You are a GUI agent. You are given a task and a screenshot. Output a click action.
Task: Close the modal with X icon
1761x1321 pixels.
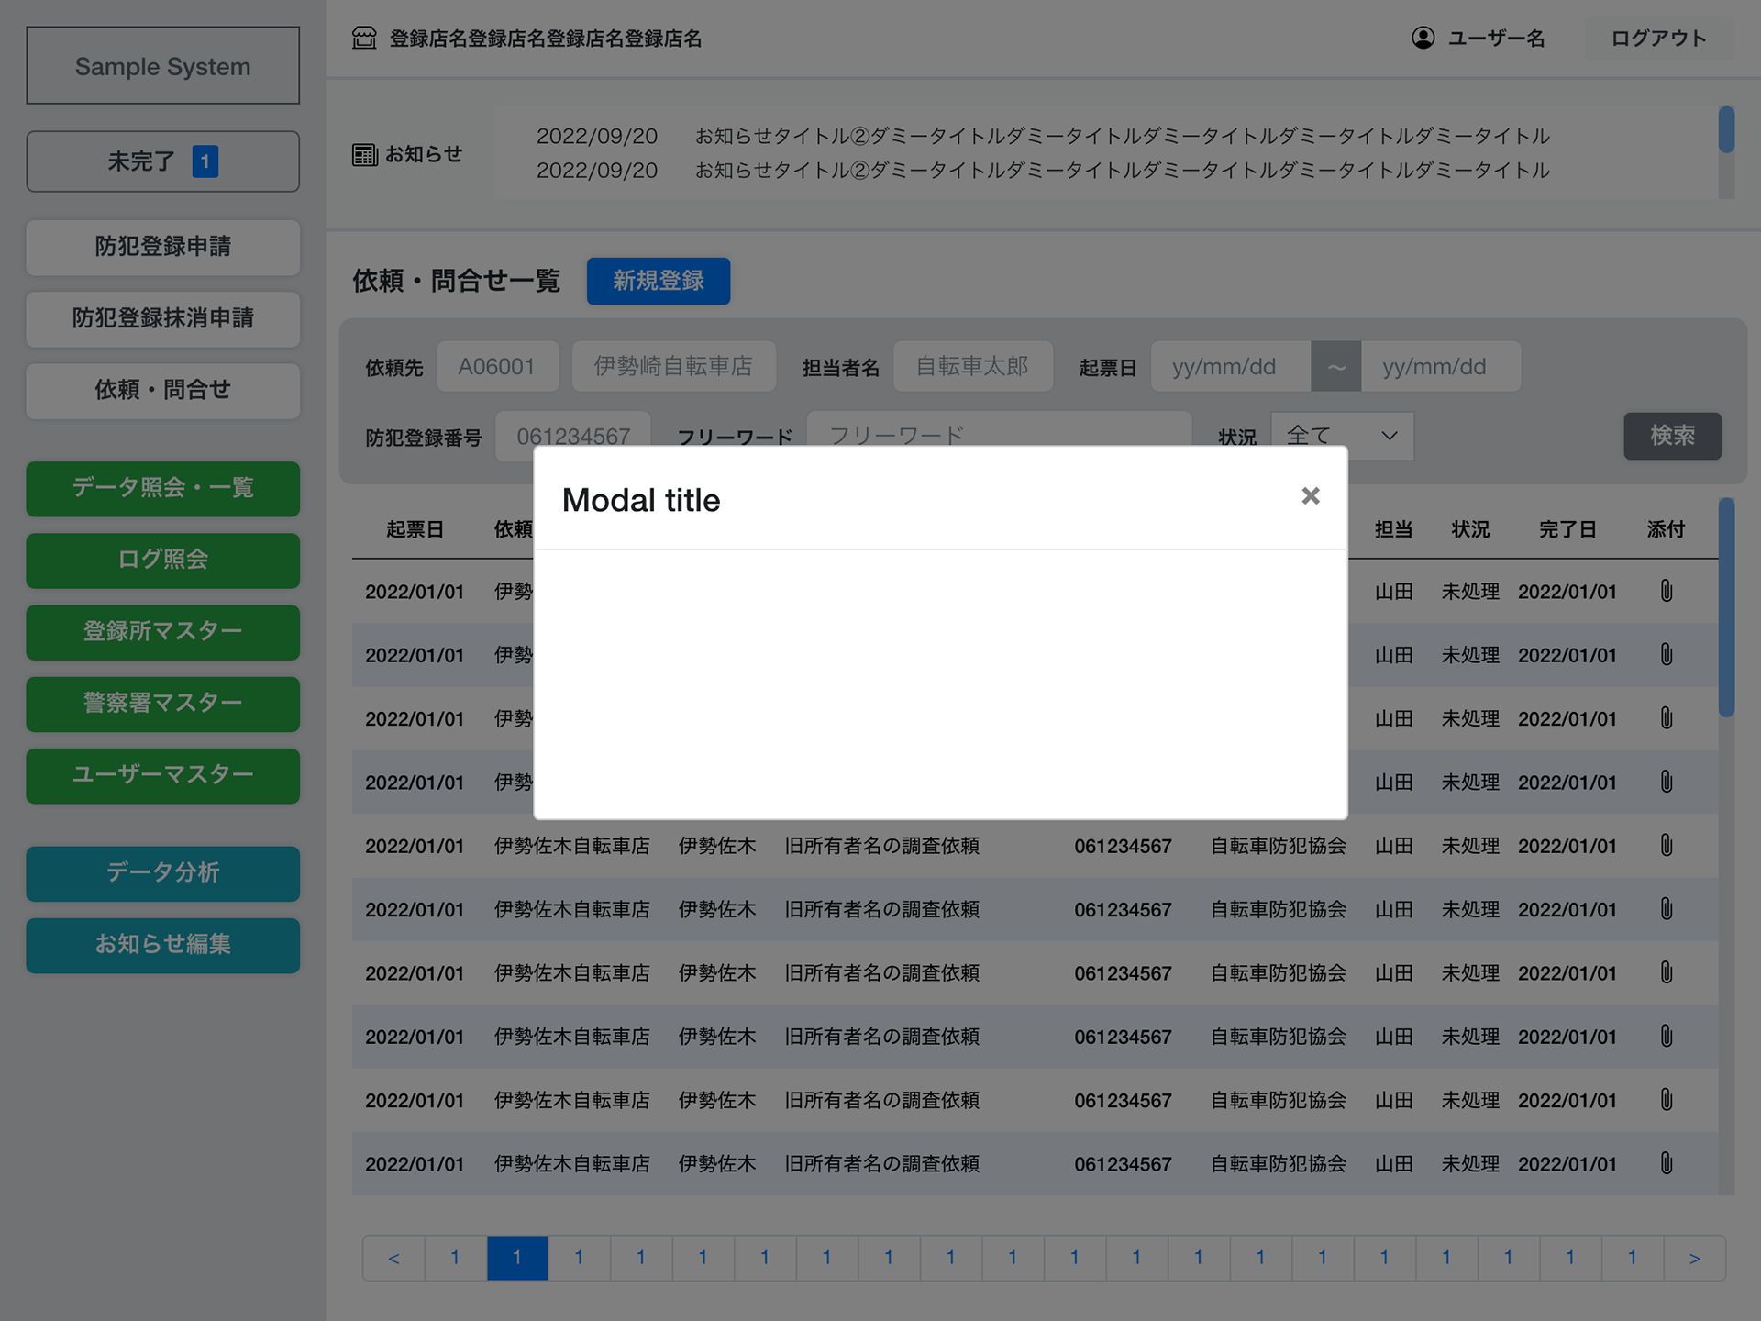pyautogui.click(x=1310, y=496)
